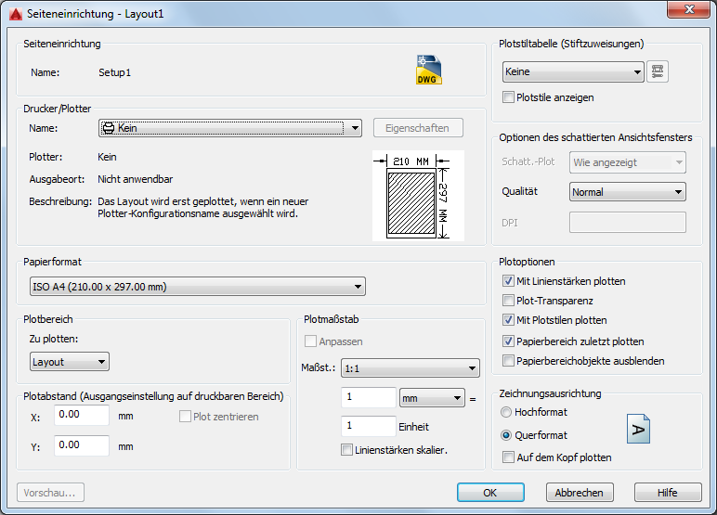Click the DWG file icon

pos(428,70)
